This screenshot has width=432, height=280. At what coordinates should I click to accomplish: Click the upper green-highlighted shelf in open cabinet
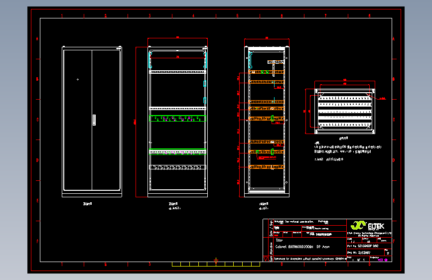click(x=177, y=119)
